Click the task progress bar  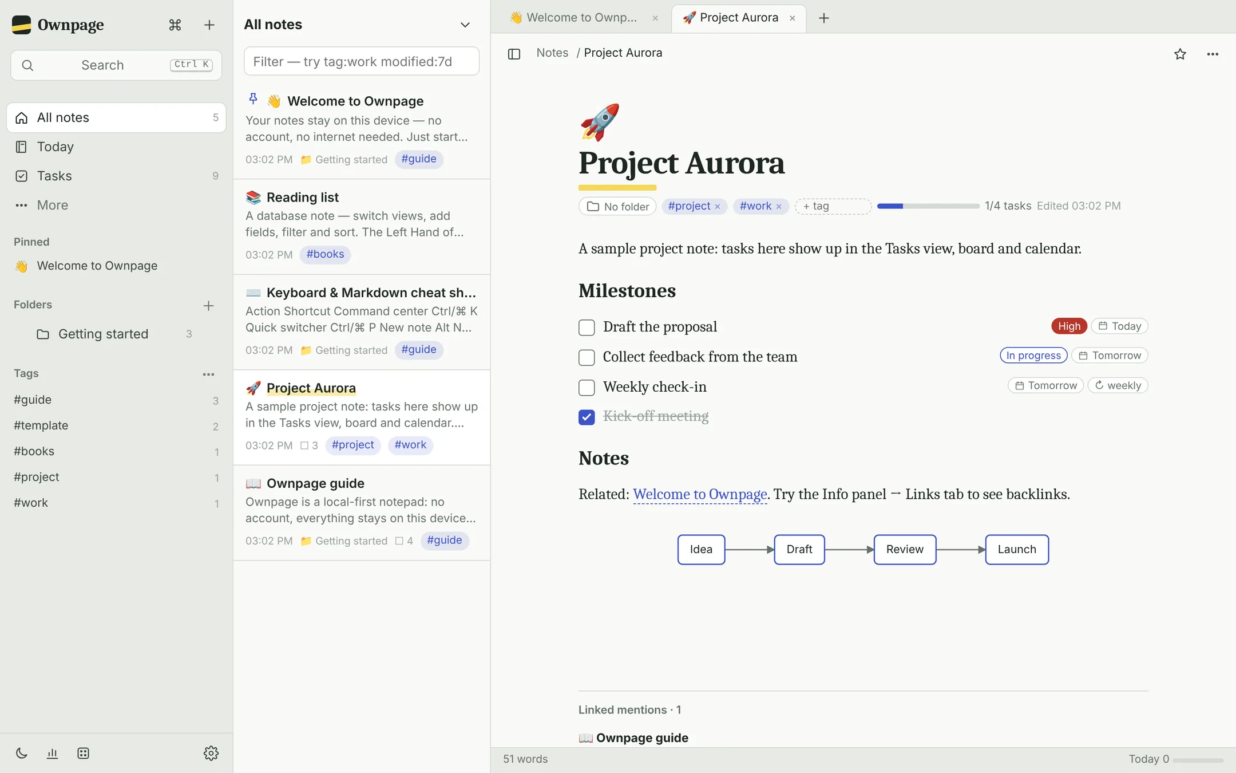[928, 206]
